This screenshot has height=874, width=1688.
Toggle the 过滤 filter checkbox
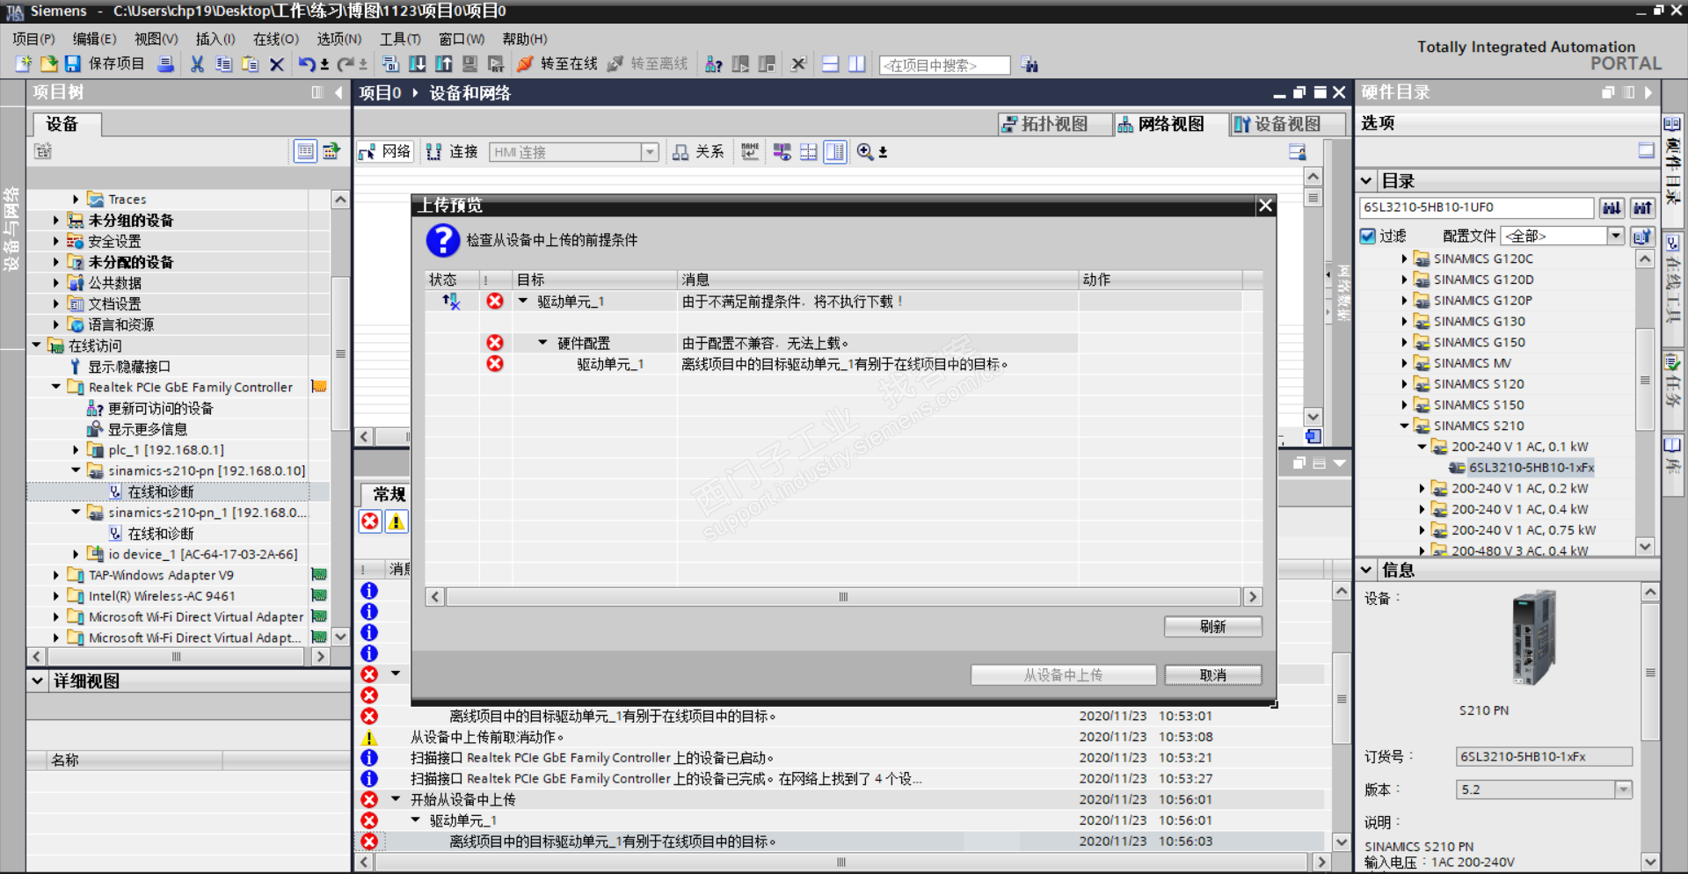pos(1368,236)
